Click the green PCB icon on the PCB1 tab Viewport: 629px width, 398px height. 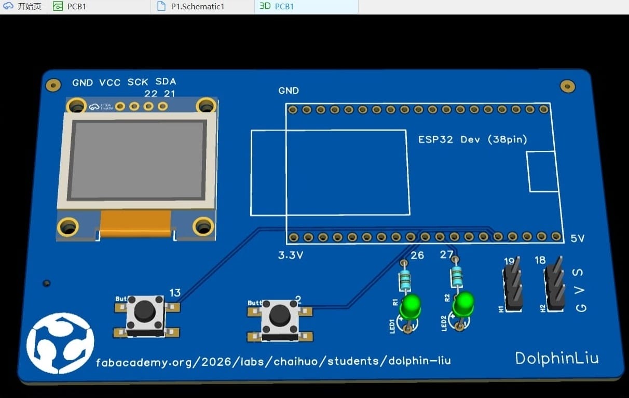pos(58,7)
